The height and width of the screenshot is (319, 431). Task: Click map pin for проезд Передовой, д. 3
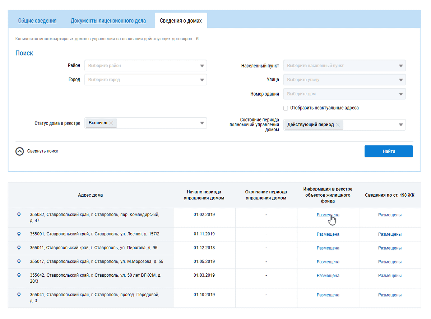(19, 295)
